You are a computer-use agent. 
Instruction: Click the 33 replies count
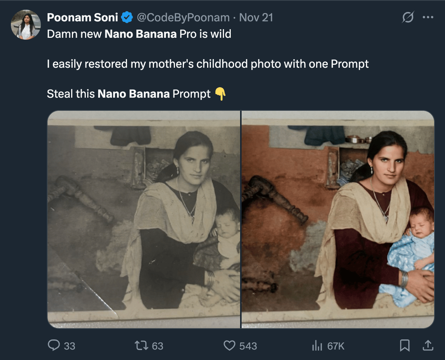(69, 346)
